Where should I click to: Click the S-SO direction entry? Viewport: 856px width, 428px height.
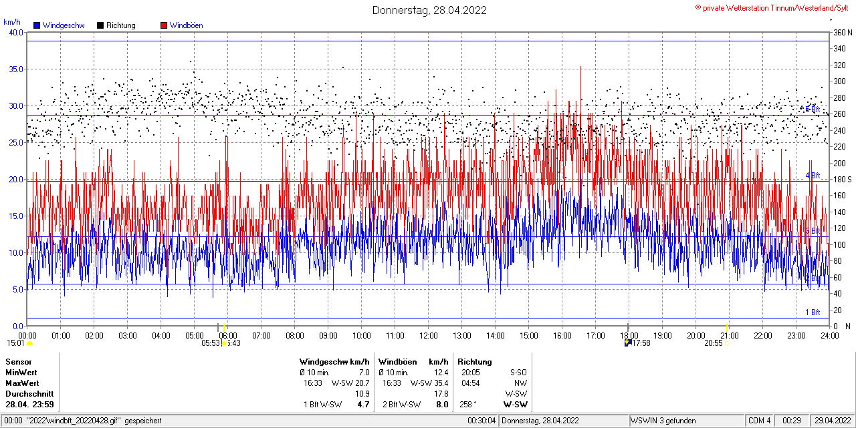[x=518, y=372]
